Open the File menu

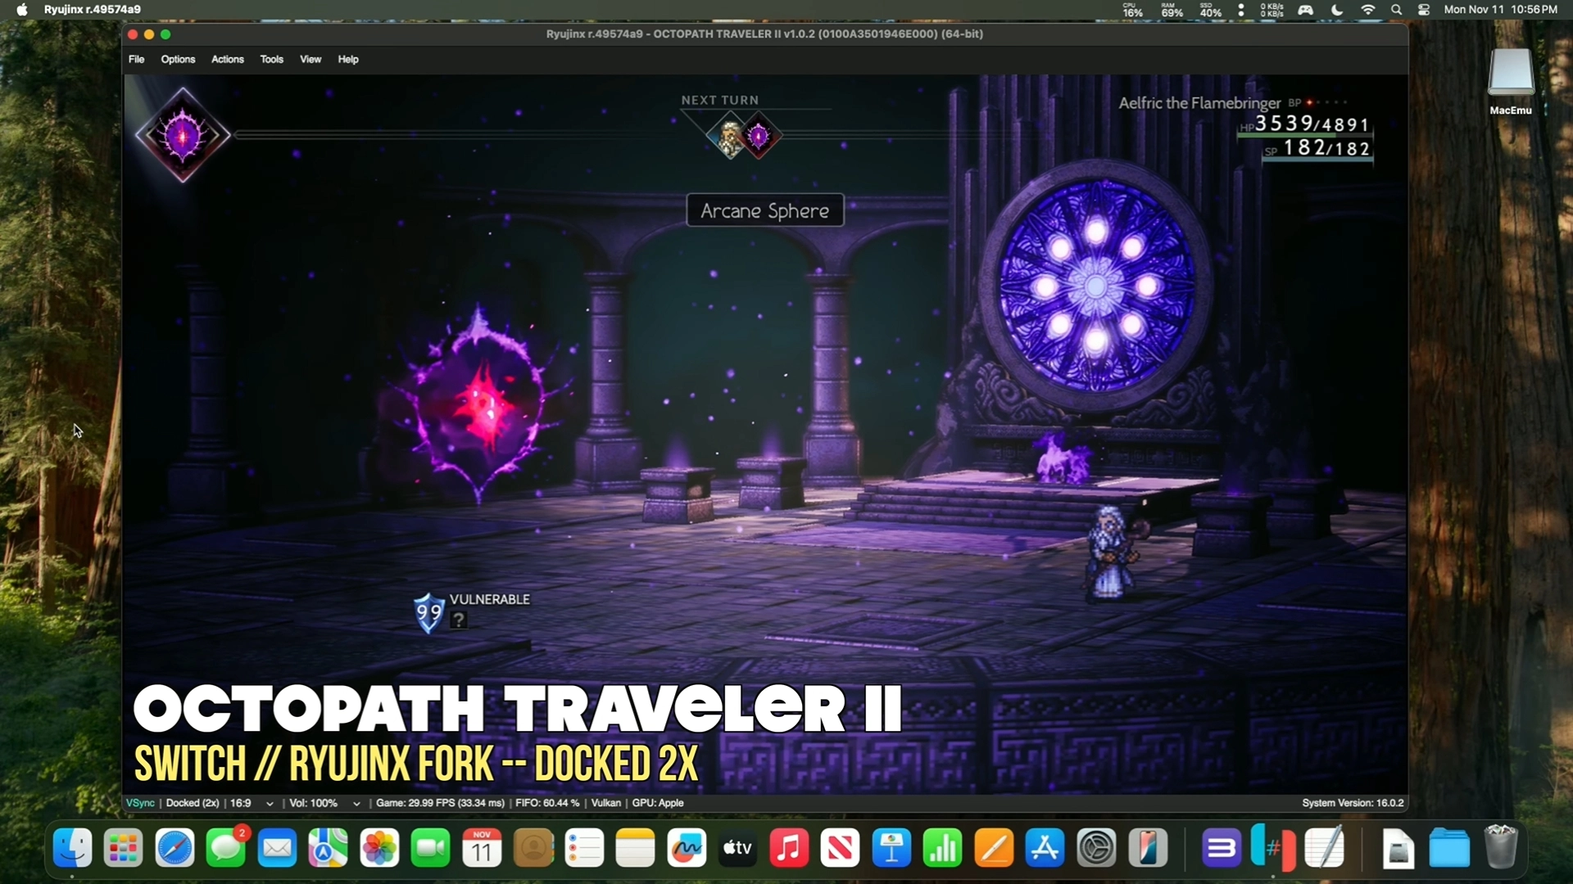(136, 59)
